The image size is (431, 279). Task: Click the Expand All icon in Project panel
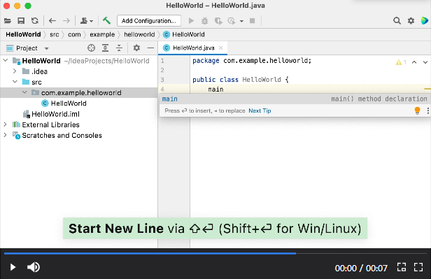click(x=105, y=48)
